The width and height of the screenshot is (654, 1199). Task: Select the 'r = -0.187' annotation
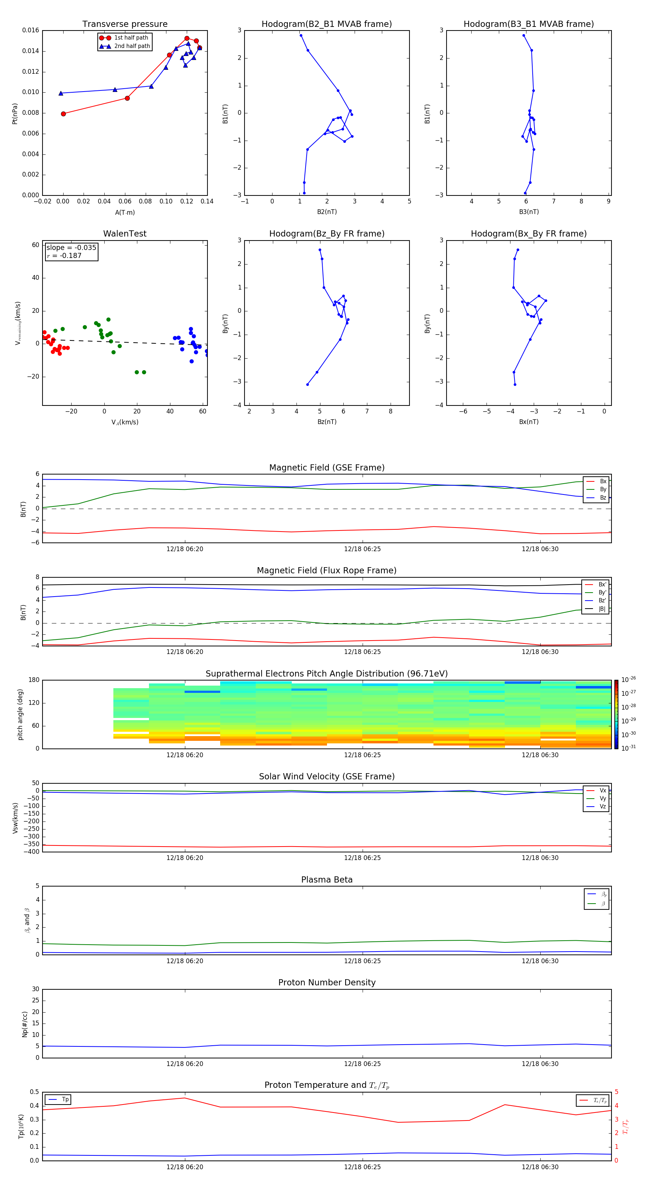coord(64,255)
